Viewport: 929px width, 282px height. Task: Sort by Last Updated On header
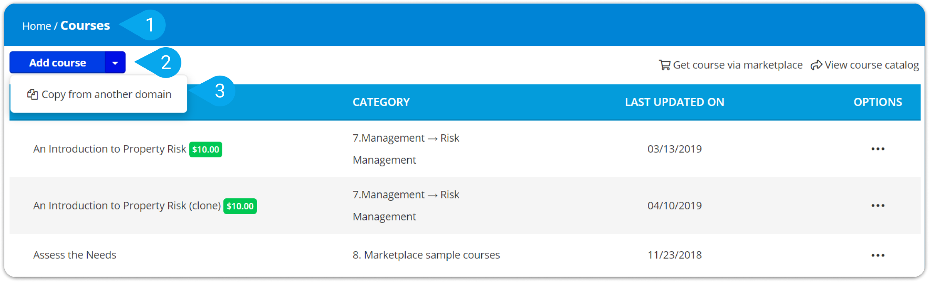pos(675,102)
